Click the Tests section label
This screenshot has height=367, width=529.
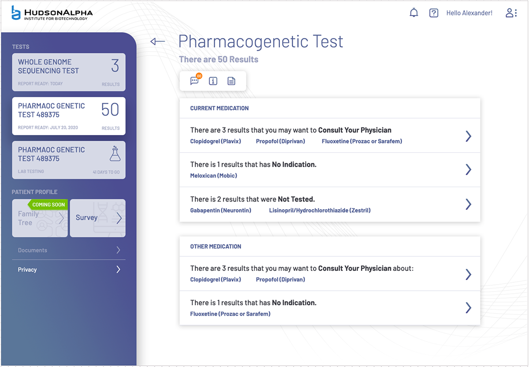click(x=21, y=47)
